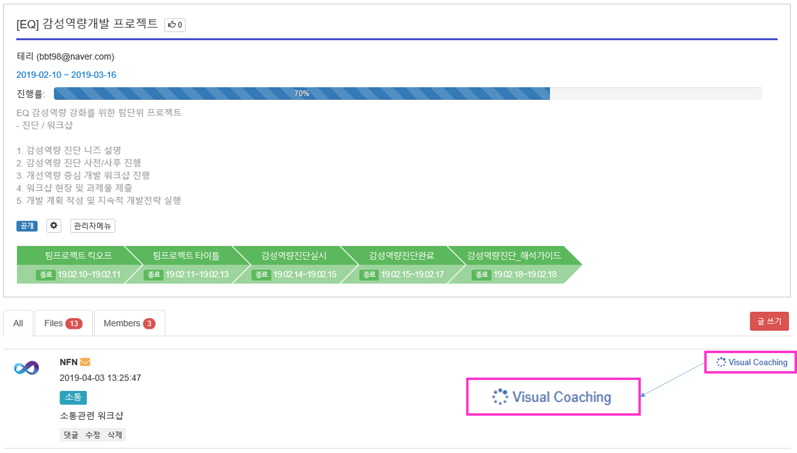Open the Members tab
Viewport: 797px width, 453px height.
(129, 323)
